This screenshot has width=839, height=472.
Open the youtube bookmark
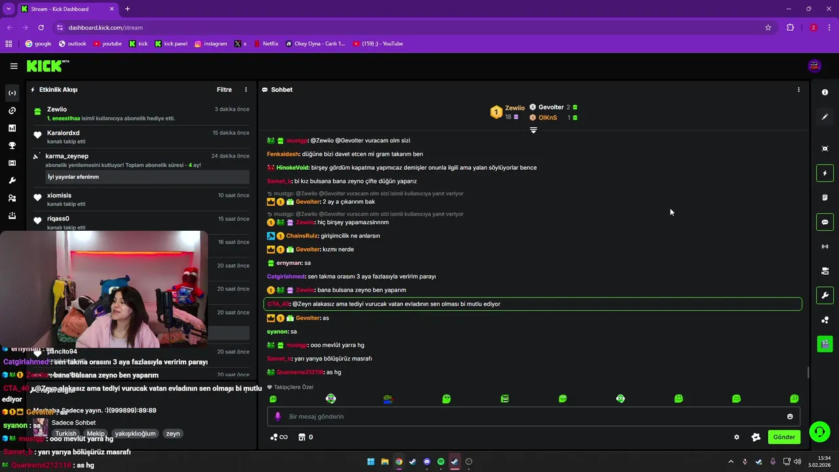coord(107,44)
